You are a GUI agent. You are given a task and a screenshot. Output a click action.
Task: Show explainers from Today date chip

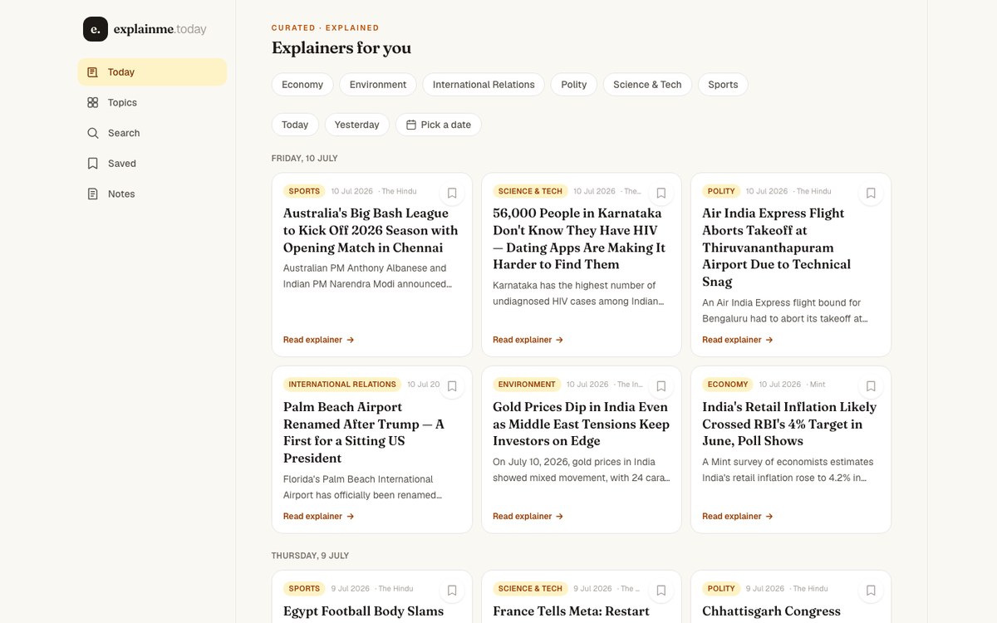click(295, 125)
